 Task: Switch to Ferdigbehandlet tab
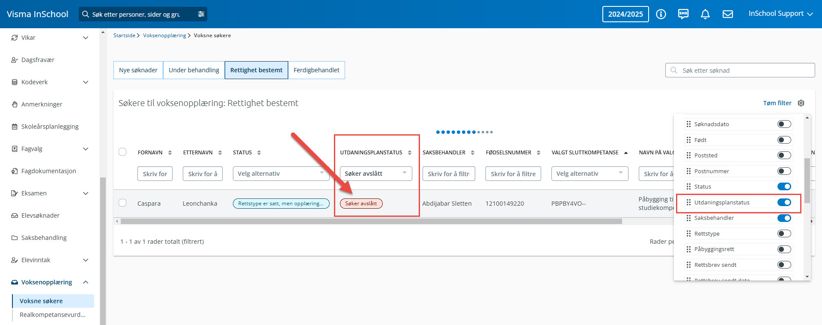click(x=316, y=70)
